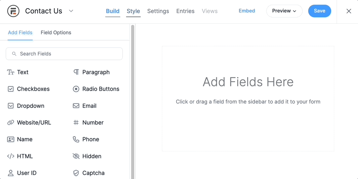Click the Add Fields Here drop area

point(248,98)
